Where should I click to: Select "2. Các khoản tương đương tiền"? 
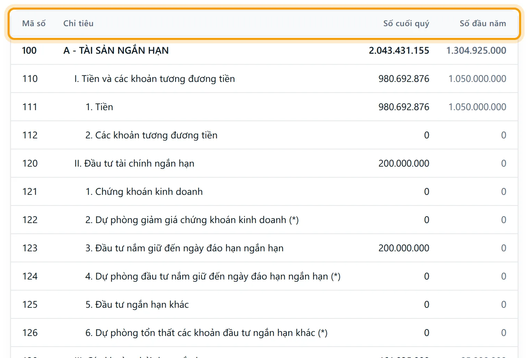151,135
